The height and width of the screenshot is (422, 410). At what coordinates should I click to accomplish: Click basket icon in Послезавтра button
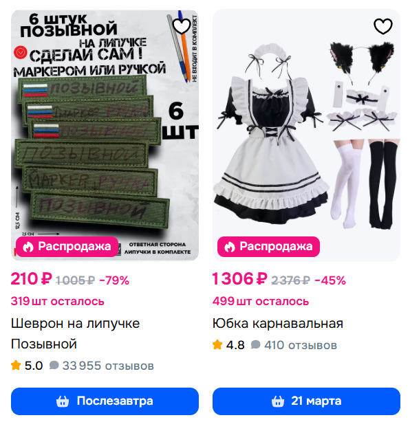(x=63, y=401)
